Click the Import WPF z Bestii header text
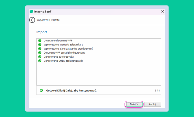The image size is (194, 117). (48, 20)
